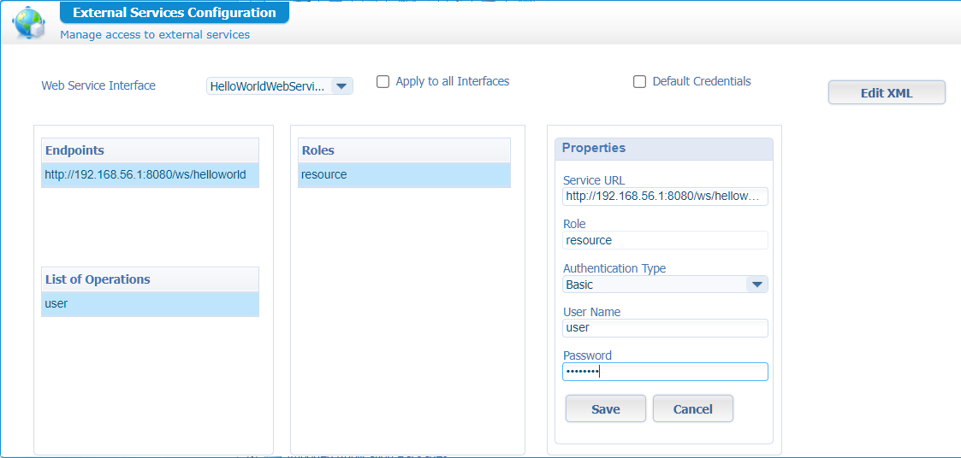Click the List of Operations header

[x=150, y=279]
